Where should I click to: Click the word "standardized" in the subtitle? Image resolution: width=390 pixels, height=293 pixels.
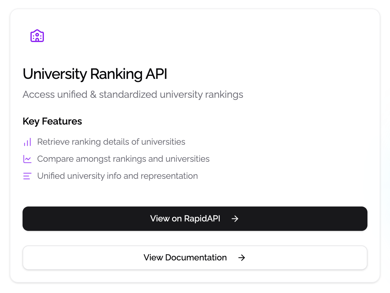[x=128, y=94]
